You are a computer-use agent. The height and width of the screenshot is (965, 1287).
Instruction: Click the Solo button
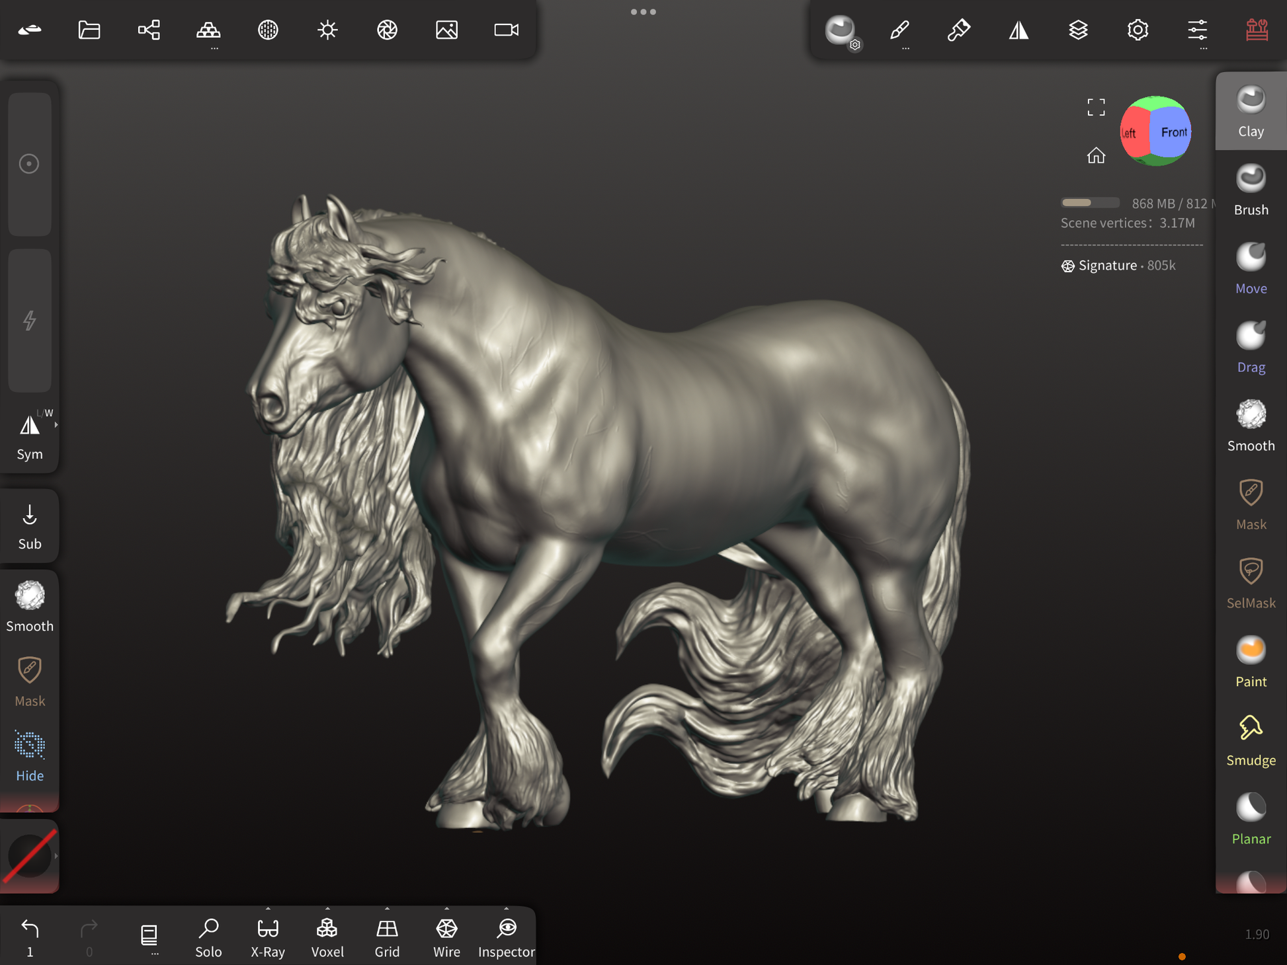tap(208, 937)
